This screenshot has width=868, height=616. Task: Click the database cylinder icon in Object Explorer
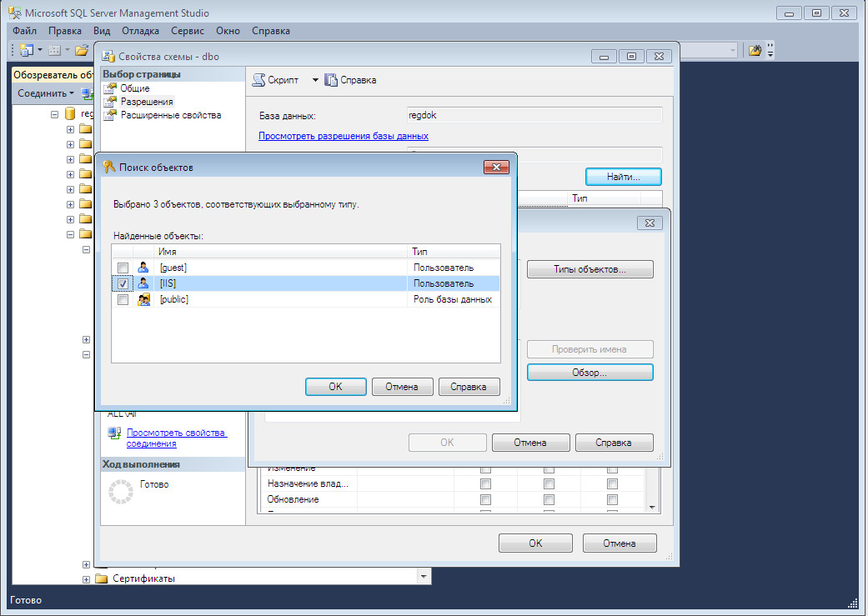(x=70, y=114)
